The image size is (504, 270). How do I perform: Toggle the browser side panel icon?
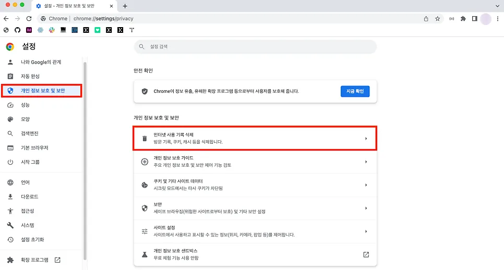[x=474, y=19]
